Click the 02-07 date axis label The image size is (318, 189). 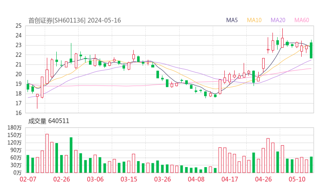pyautogui.click(x=28, y=179)
